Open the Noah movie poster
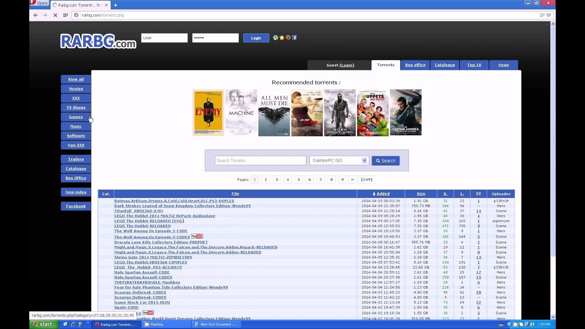Image resolution: width=585 pixels, height=329 pixels. (x=340, y=113)
